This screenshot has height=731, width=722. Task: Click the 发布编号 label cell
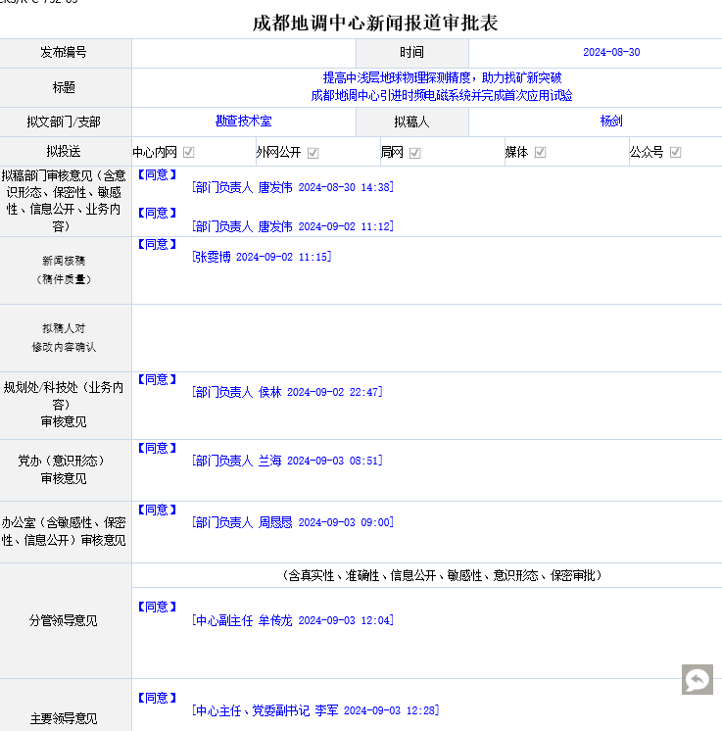[66, 53]
